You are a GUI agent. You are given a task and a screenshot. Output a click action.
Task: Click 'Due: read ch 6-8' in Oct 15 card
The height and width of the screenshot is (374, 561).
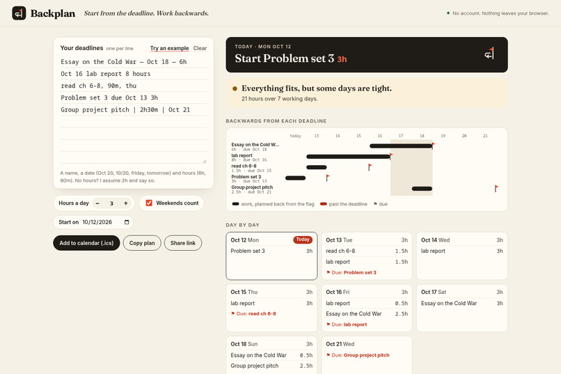pyautogui.click(x=253, y=314)
